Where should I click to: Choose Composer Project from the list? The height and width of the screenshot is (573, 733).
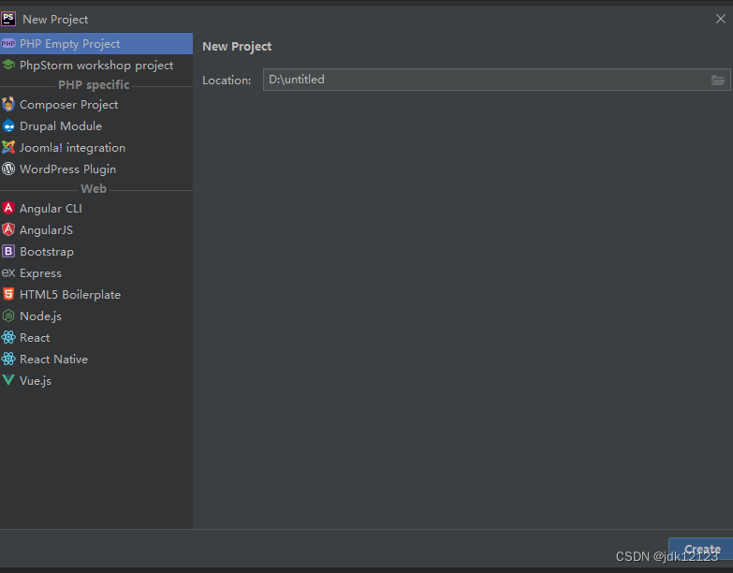(x=96, y=104)
